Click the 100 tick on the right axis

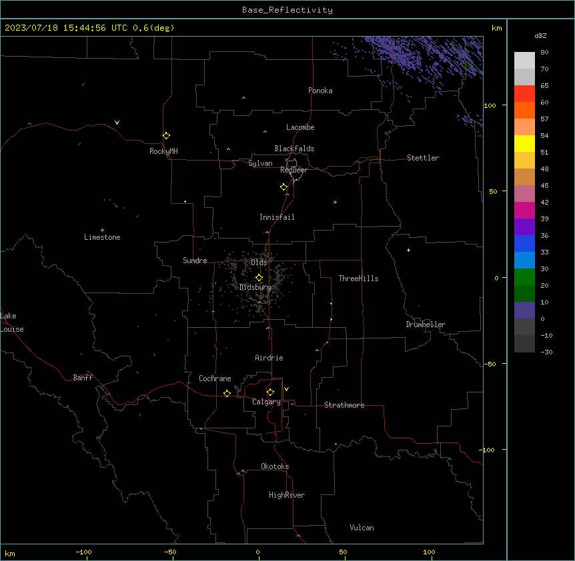490,105
